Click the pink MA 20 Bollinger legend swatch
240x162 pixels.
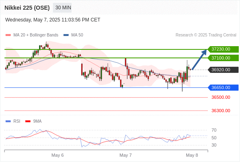click(x=8, y=35)
